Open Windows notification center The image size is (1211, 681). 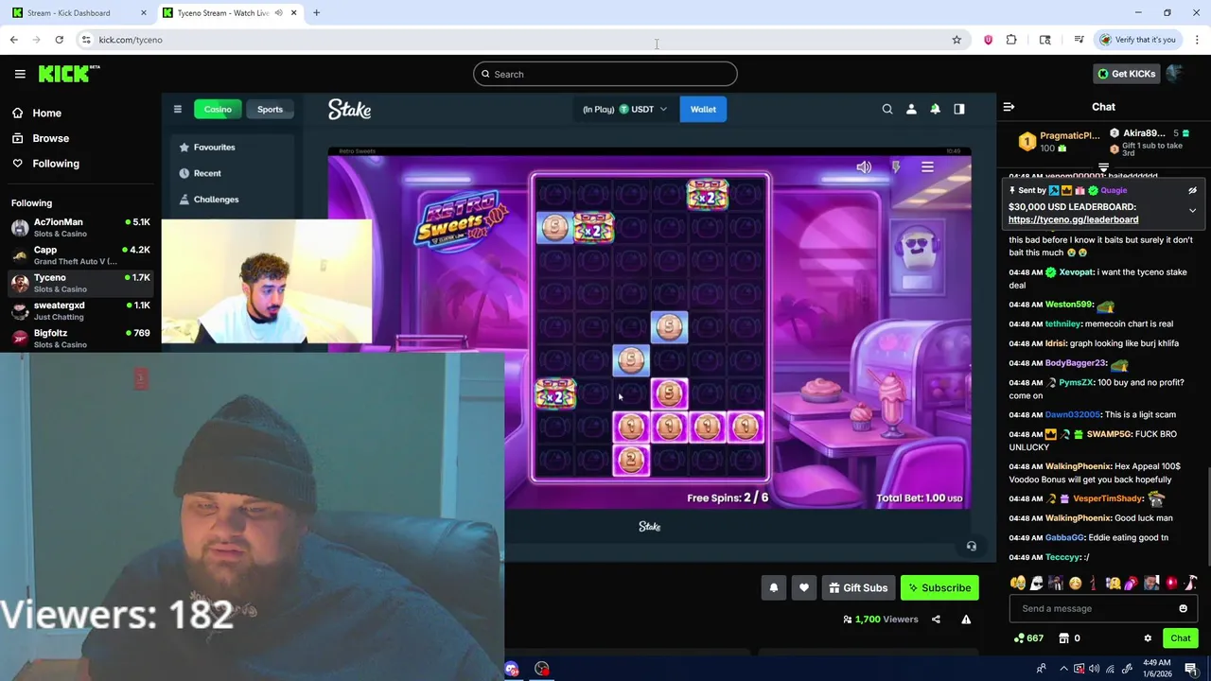click(1191, 669)
